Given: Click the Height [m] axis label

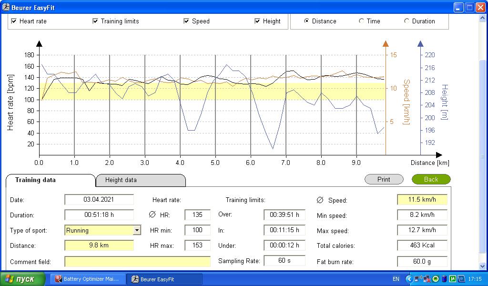Looking at the screenshot, I should [x=445, y=102].
